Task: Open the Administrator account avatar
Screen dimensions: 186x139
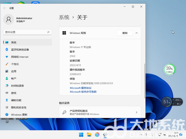Action: 9,19
